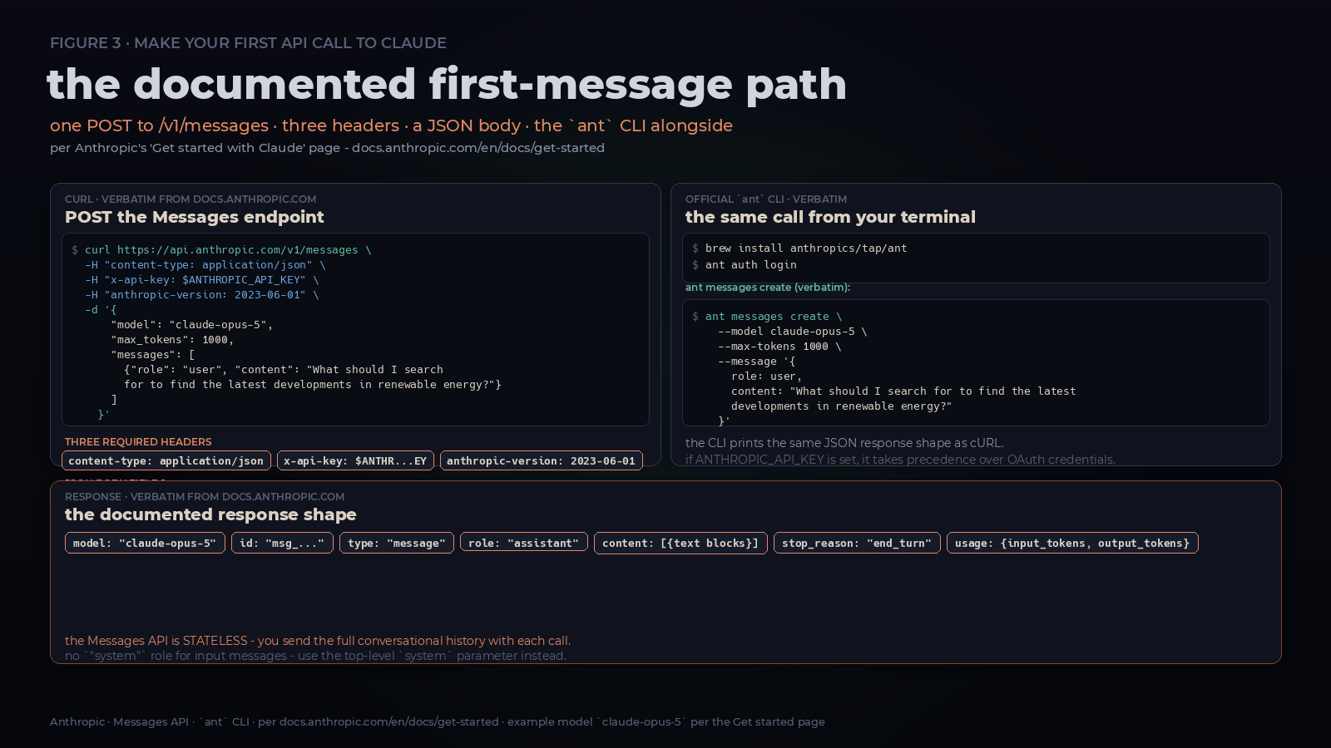Select the -H "content-type: application/json" curl code line
This screenshot has height=748, width=1331.
(x=205, y=265)
